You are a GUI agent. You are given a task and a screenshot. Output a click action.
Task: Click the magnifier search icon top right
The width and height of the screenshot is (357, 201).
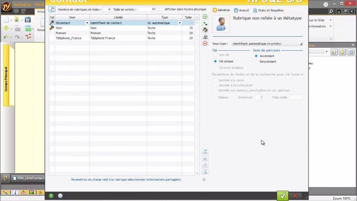331,11
